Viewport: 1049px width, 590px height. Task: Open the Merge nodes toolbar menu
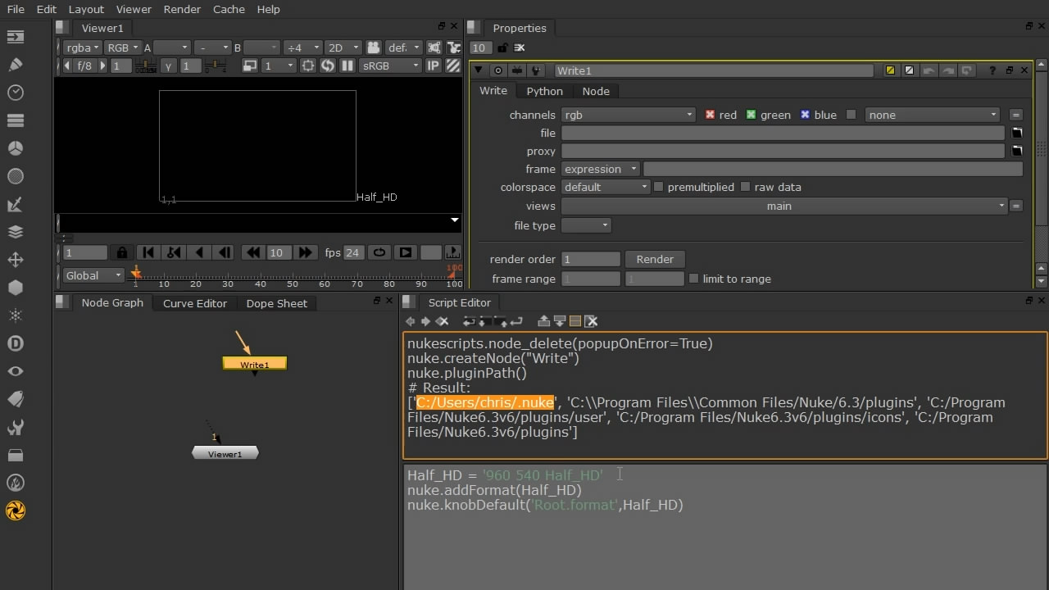[15, 232]
